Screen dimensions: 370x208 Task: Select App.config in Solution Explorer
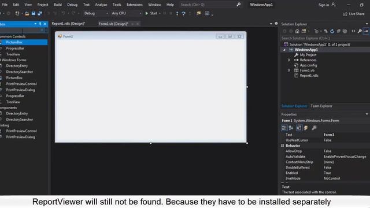click(x=308, y=65)
